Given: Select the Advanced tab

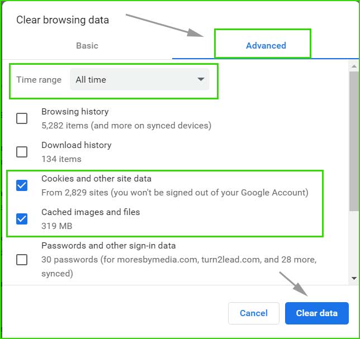Looking at the screenshot, I should coord(266,46).
